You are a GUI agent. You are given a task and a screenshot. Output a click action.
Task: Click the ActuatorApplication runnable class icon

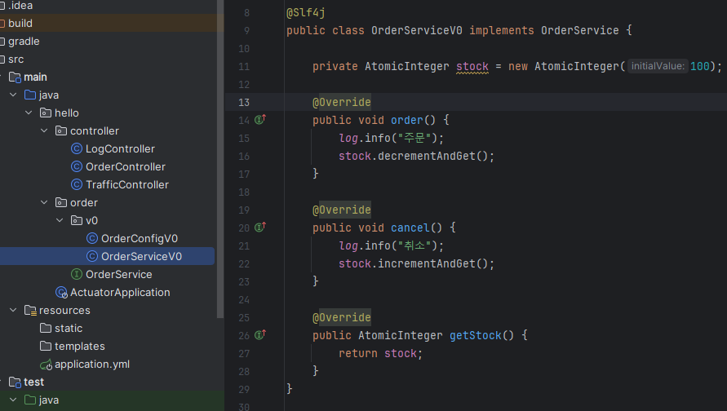click(61, 293)
